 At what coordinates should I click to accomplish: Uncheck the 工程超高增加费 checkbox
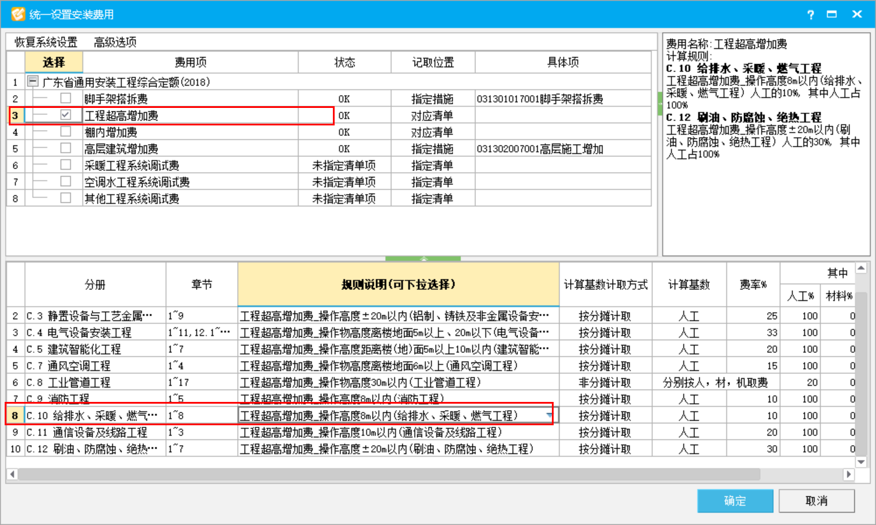point(65,115)
